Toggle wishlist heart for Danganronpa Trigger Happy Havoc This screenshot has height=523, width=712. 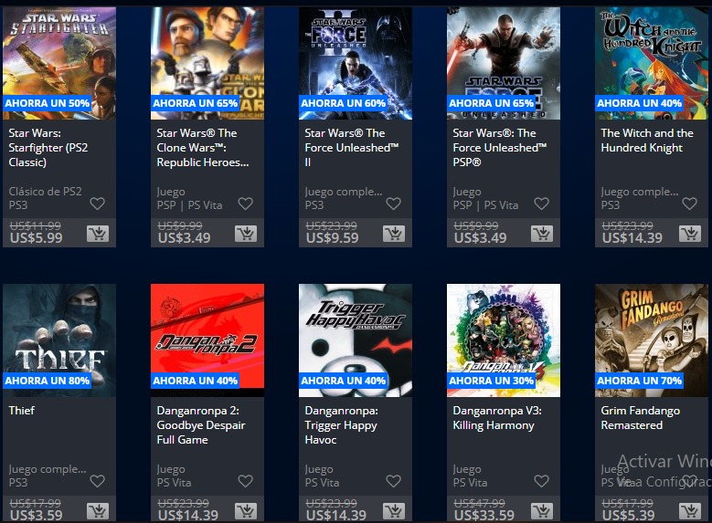393,481
